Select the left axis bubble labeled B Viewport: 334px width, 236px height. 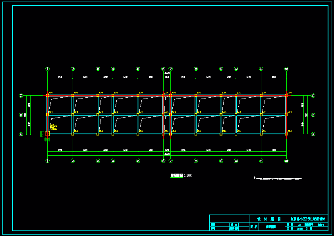(x=21, y=115)
